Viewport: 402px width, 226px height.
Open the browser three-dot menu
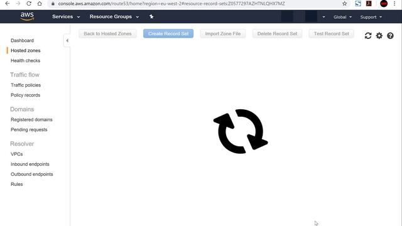pyautogui.click(x=394, y=4)
